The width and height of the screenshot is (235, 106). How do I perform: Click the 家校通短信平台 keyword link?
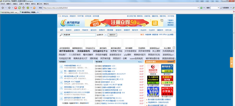click(100, 51)
